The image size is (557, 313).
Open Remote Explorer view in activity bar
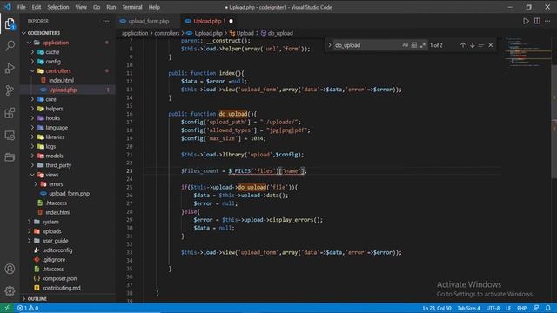[10, 136]
